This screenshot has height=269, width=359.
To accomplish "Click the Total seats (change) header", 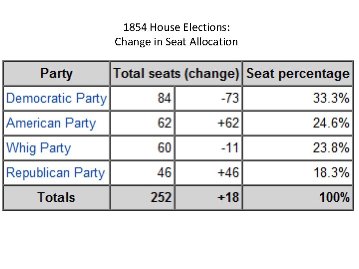I will point(176,73).
